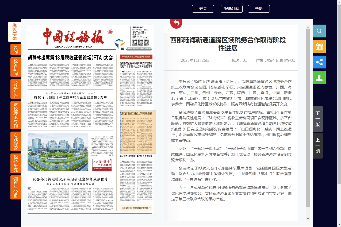Click the 胡静林出席第18届税收征管论坛 headline
Viewport: 341px width, 227px height.
click(x=70, y=57)
